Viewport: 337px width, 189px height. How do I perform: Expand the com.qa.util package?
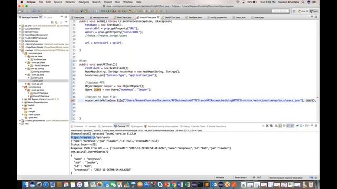click(x=26, y=84)
